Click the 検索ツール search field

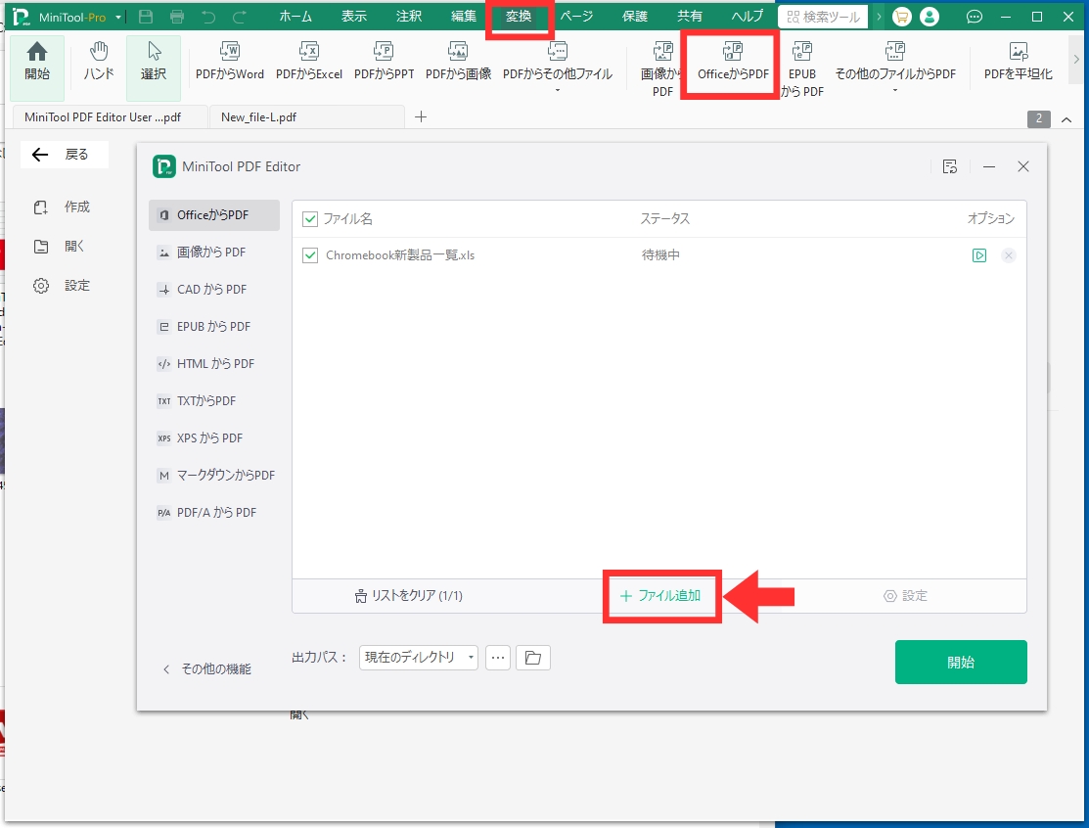823,17
